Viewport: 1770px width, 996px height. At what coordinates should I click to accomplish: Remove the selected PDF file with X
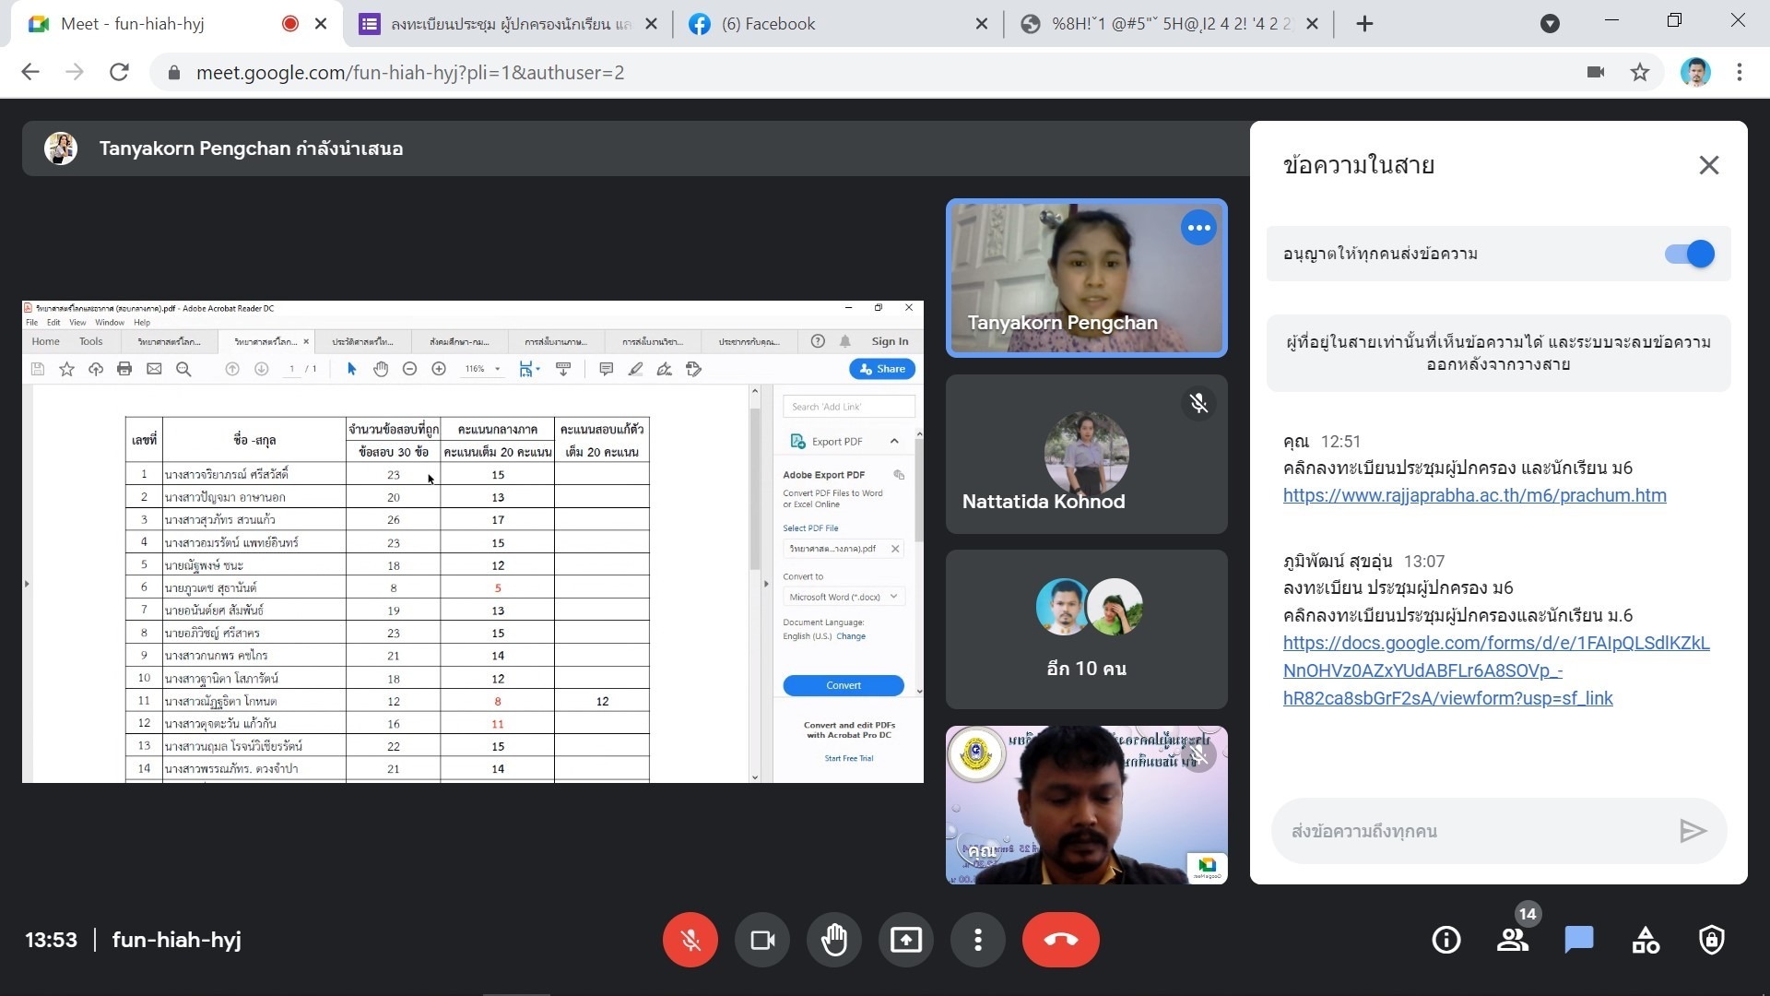[x=895, y=549]
